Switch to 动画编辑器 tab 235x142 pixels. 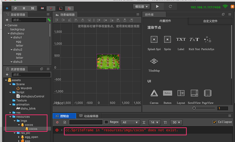pyautogui.click(x=89, y=116)
